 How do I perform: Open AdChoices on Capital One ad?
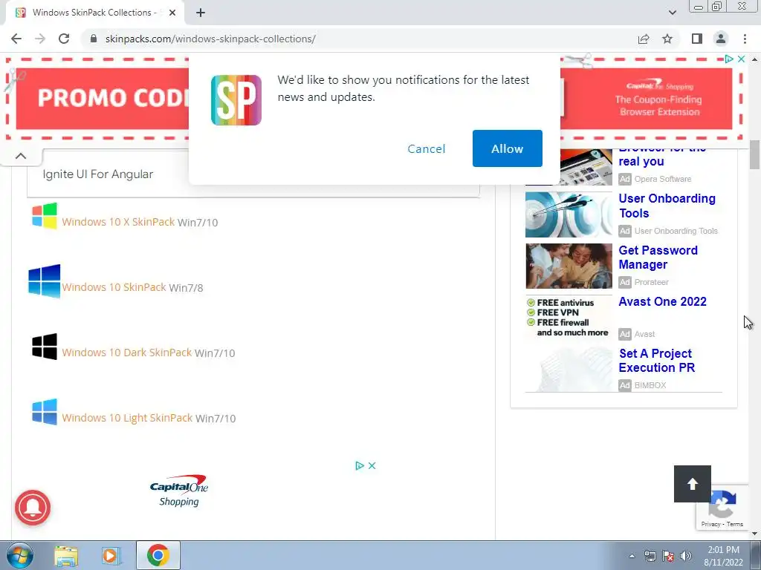tap(359, 465)
